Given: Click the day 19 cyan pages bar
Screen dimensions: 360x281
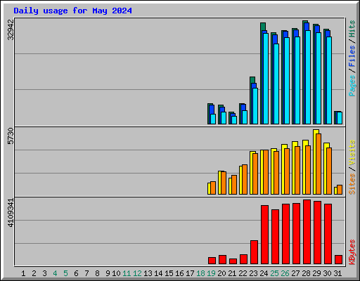Looking at the screenshot, I should [213, 119].
